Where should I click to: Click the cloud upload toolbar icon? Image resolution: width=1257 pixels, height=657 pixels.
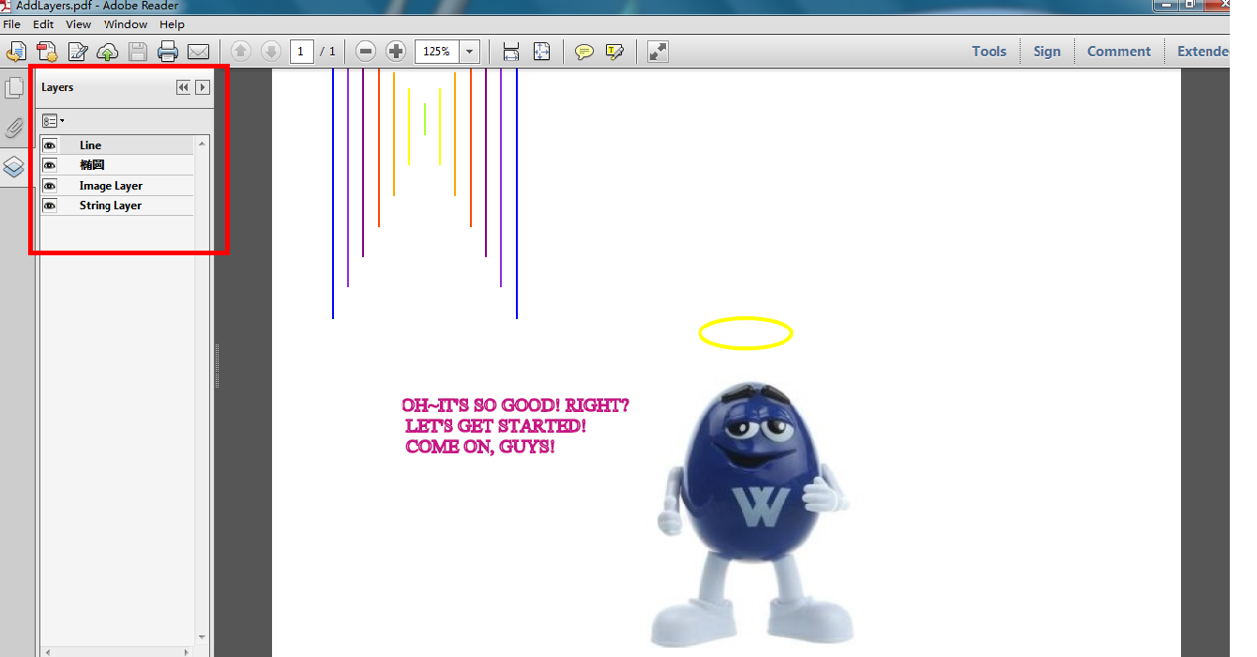tap(108, 52)
